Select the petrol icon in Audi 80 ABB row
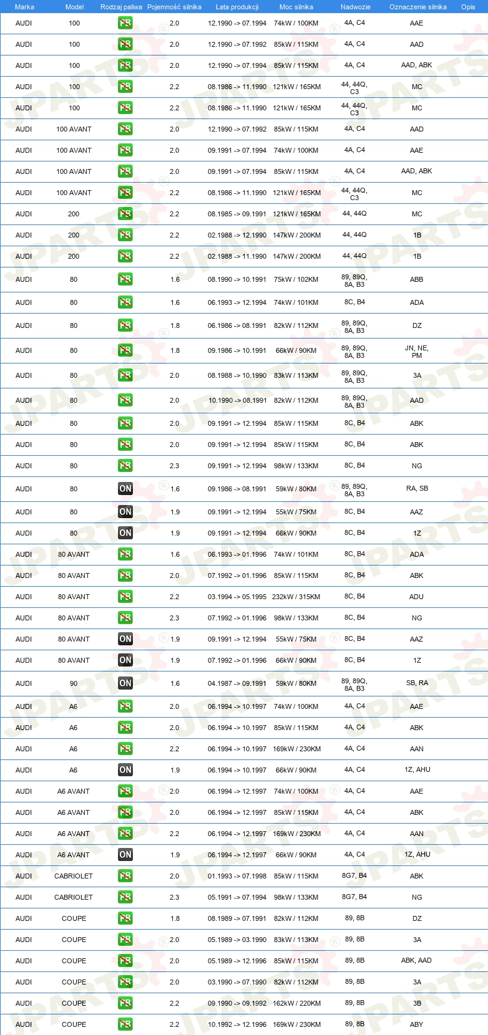The image size is (488, 1035). 125,279
